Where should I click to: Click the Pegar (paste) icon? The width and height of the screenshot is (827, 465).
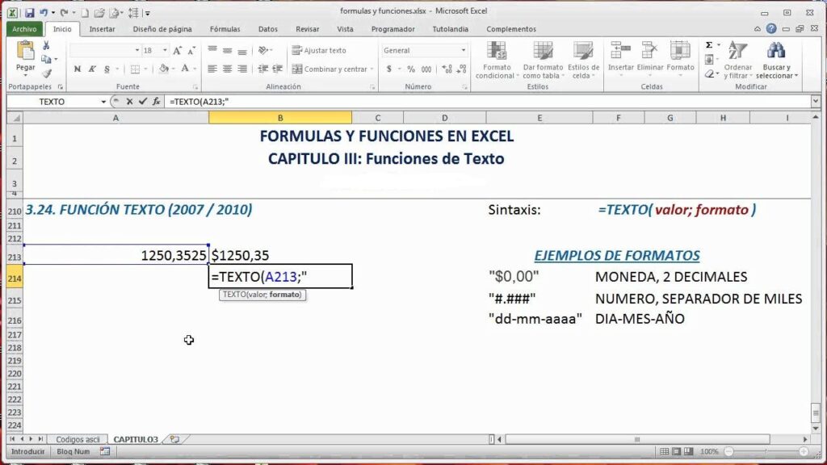coord(25,52)
